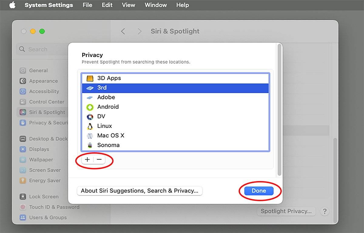Click the Done button

[x=259, y=191]
